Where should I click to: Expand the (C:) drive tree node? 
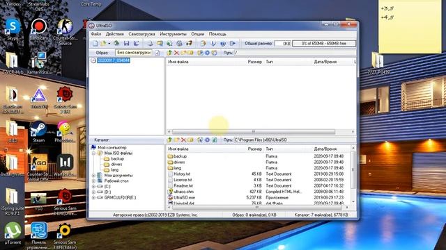click(93, 187)
